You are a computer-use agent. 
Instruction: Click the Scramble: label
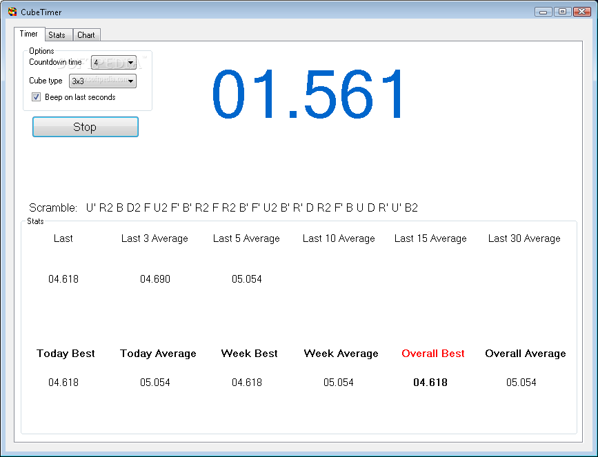[x=53, y=207]
